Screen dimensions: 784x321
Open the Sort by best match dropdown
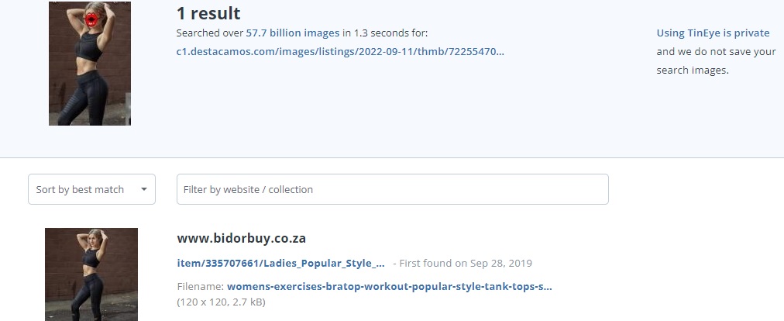click(x=91, y=189)
